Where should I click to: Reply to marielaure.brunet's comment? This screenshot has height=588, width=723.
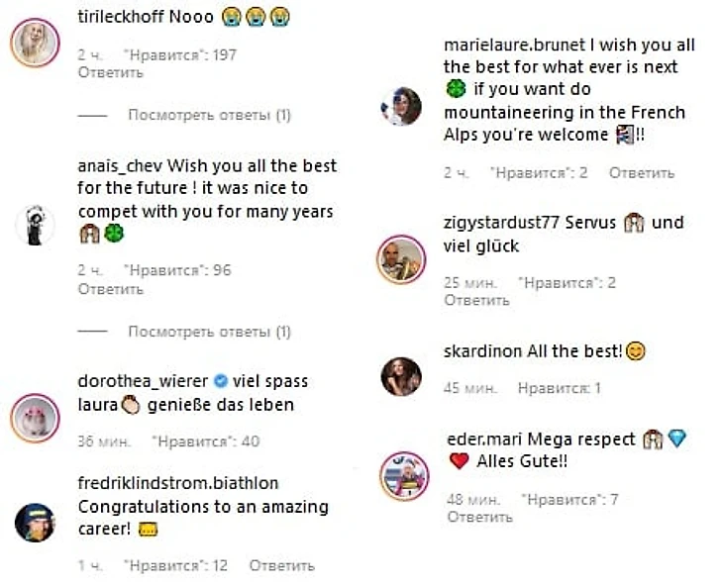pos(642,172)
